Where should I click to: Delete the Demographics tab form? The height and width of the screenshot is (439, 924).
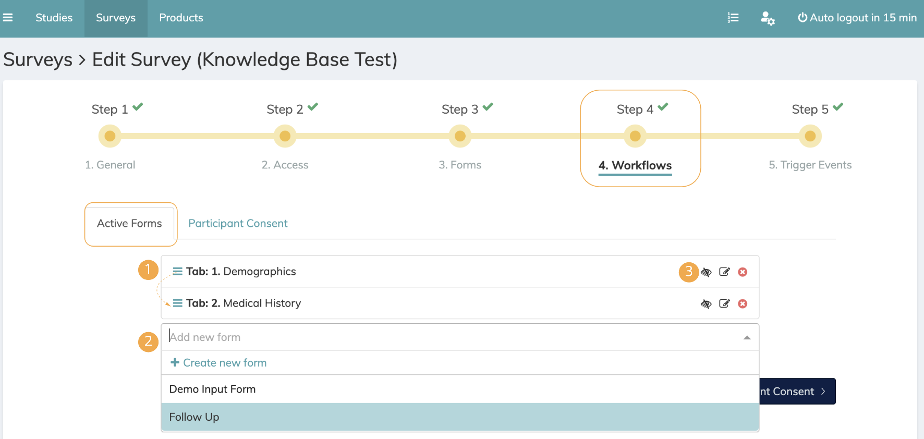[743, 272]
